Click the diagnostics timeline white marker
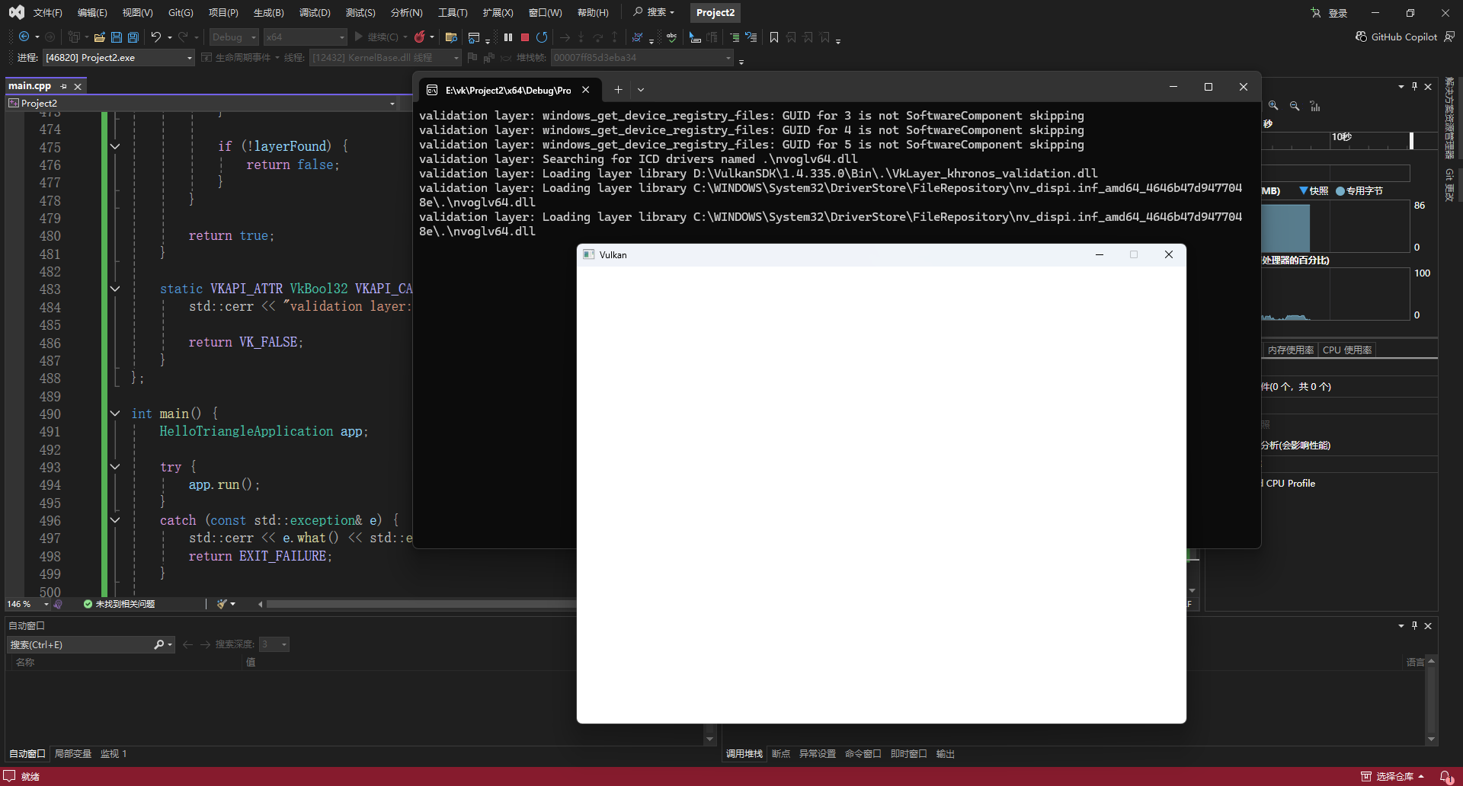 click(x=1411, y=140)
